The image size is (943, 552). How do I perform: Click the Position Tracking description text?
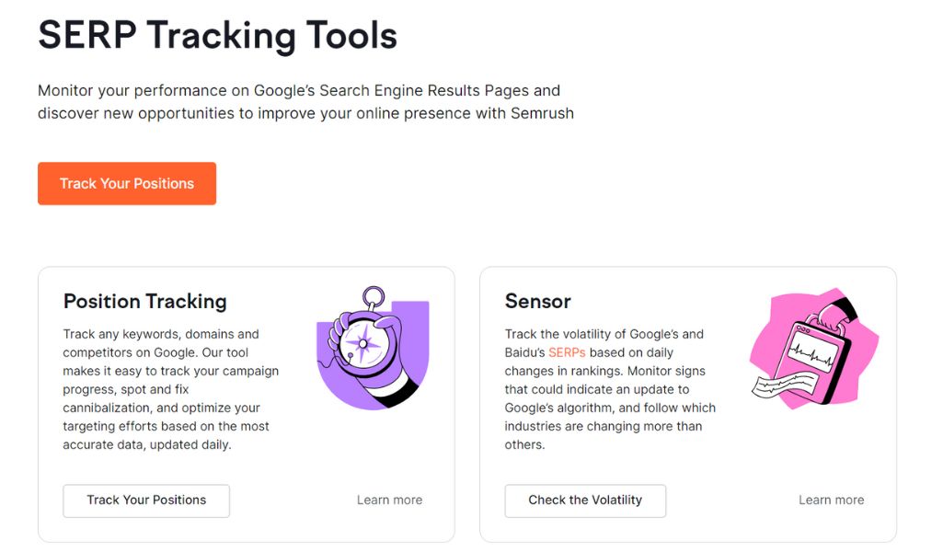[x=171, y=389]
